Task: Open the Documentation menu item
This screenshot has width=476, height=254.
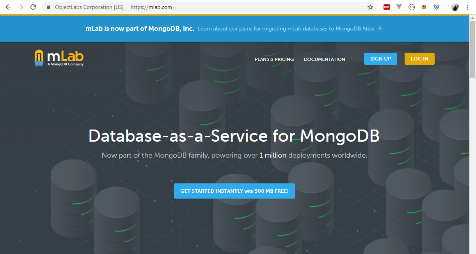Action: click(324, 59)
